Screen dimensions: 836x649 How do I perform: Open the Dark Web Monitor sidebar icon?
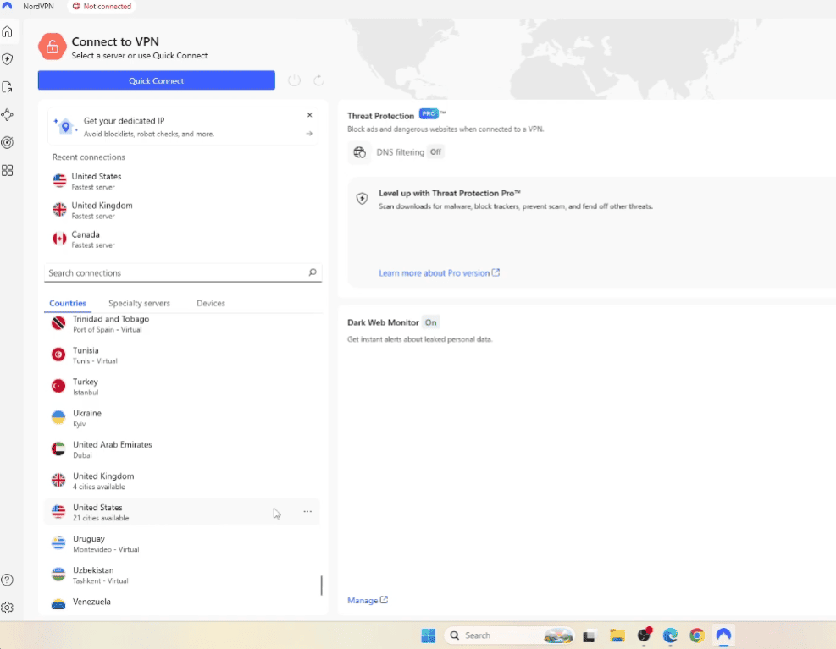(x=8, y=143)
